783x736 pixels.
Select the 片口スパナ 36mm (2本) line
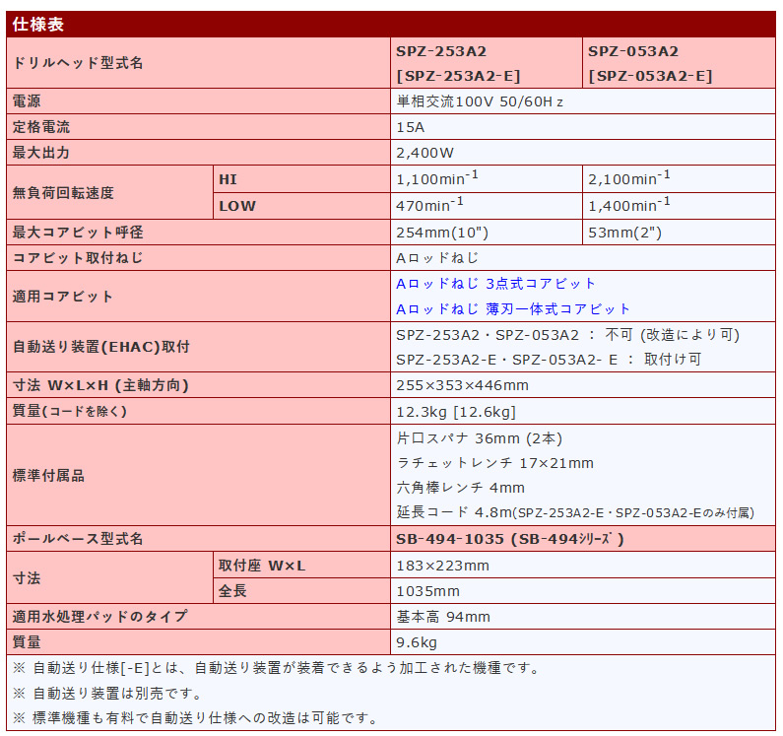(x=480, y=438)
